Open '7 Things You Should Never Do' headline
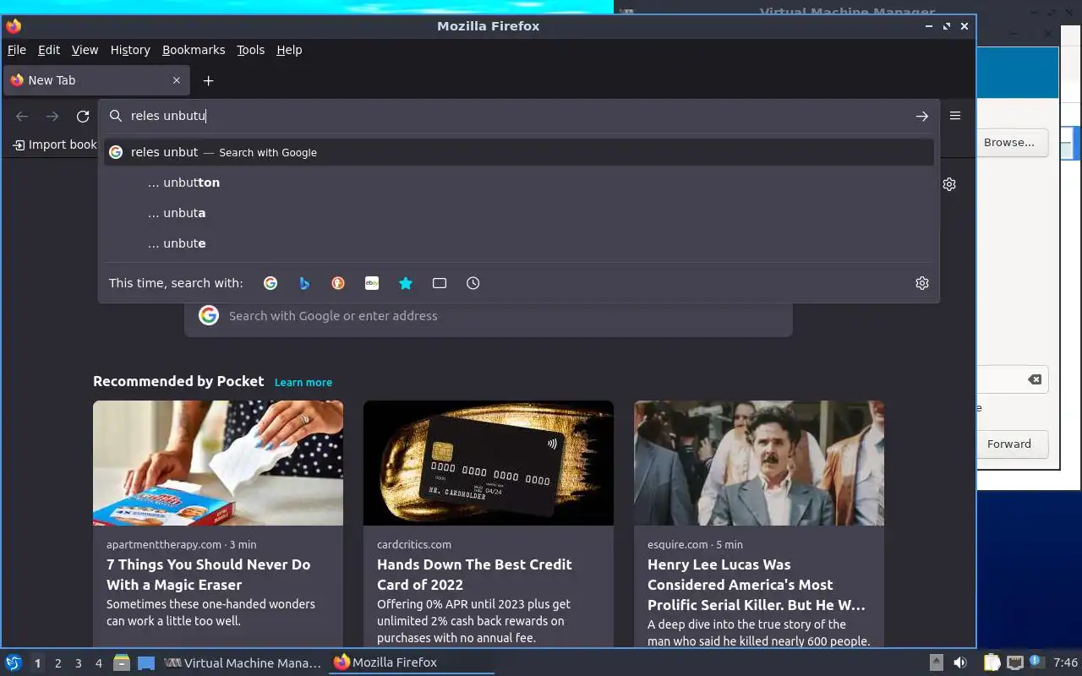This screenshot has width=1082, height=676. [208, 575]
